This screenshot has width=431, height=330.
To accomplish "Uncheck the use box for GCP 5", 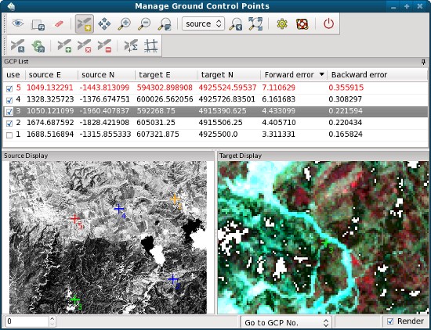I will [9, 88].
